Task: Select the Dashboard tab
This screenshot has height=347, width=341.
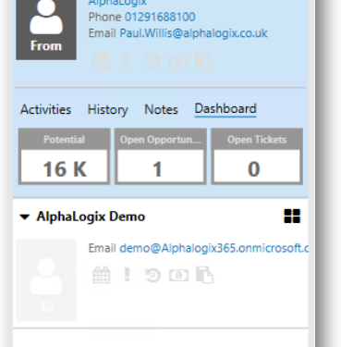Action: pyautogui.click(x=225, y=109)
